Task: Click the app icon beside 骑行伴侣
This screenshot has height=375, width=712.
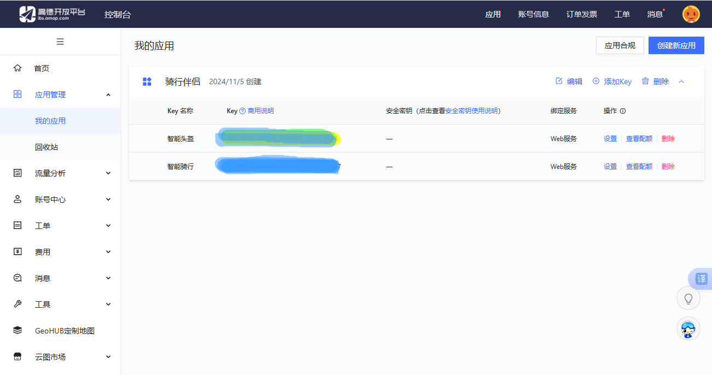Action: point(147,81)
